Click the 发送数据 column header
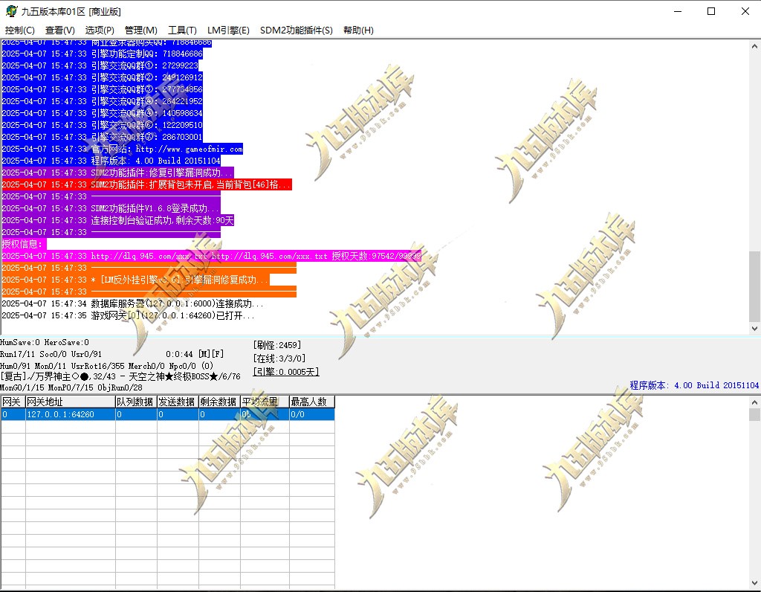This screenshot has height=592, width=761. click(x=178, y=402)
